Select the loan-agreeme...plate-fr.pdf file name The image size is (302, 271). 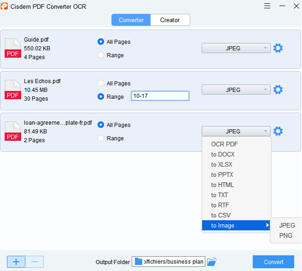click(58, 123)
